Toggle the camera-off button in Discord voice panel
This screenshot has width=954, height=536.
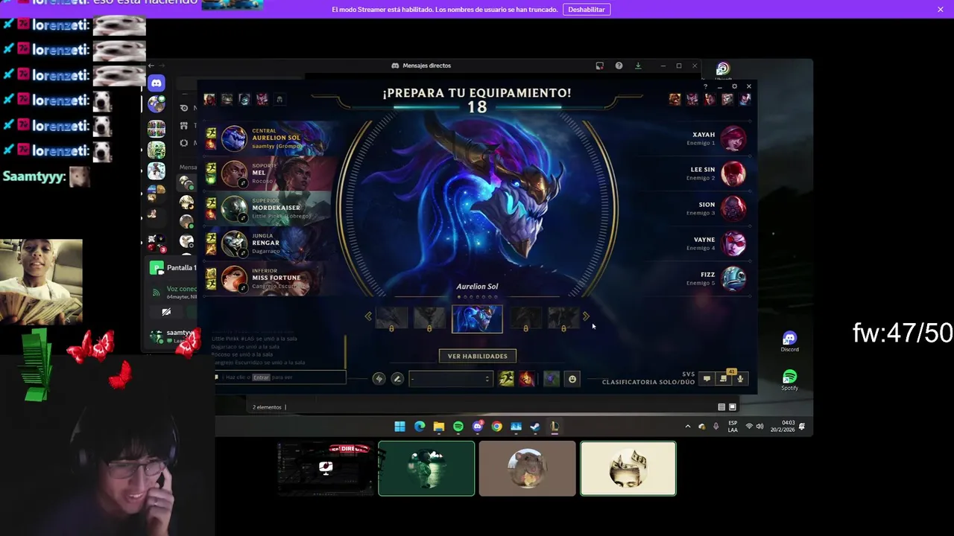pyautogui.click(x=166, y=312)
